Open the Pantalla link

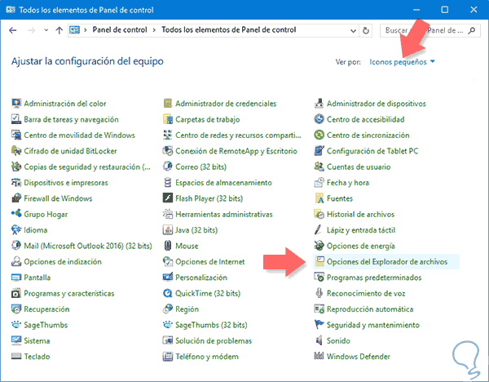point(37,278)
